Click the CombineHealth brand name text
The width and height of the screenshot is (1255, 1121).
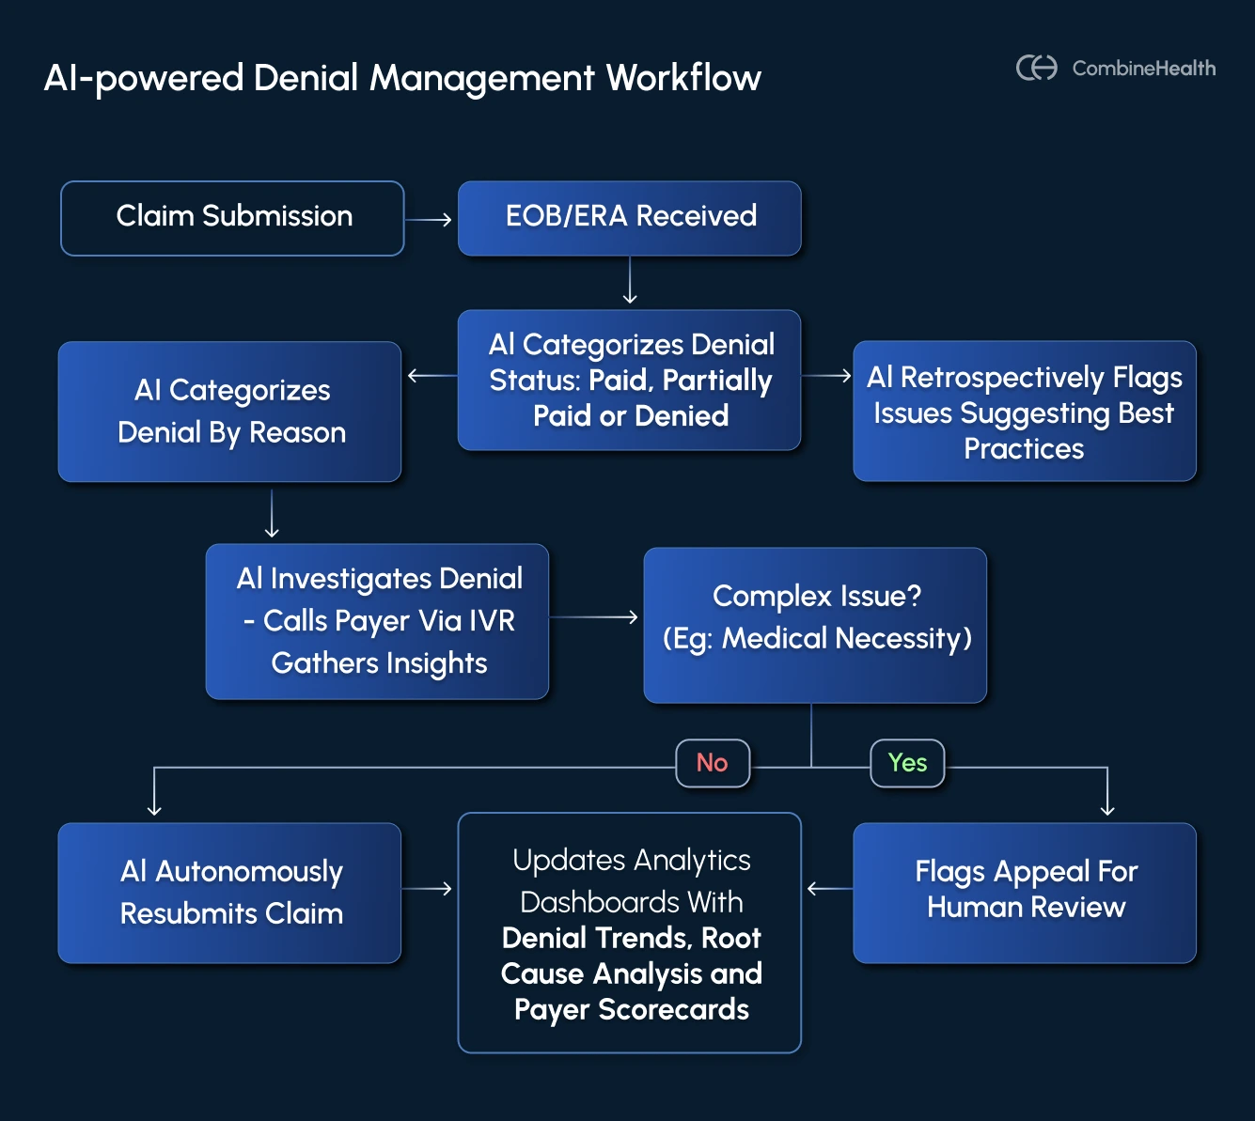[x=1143, y=69]
